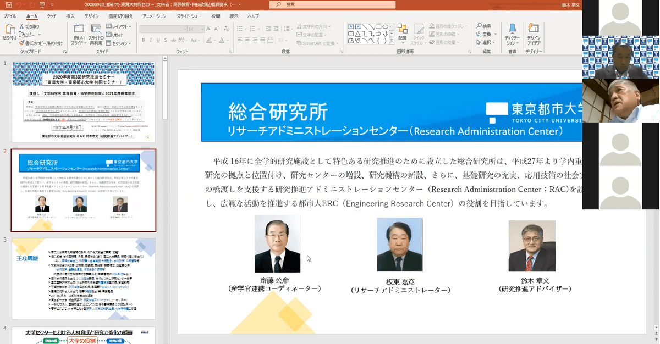The image size is (660, 344).
Task: Insert a new slide with 新しいスライド
Action: coord(78,33)
